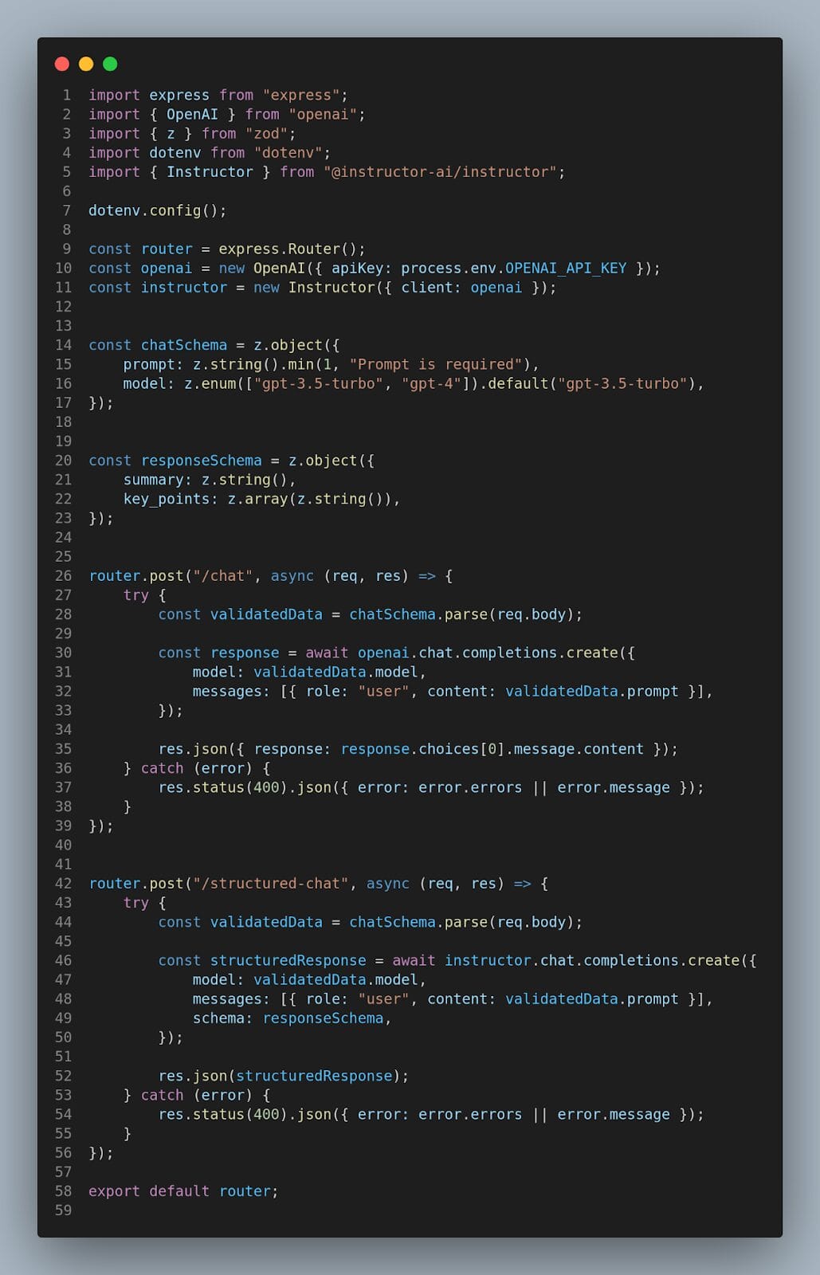The image size is (820, 1275).
Task: Click the Instructor constructor on line 11
Action: pos(332,288)
